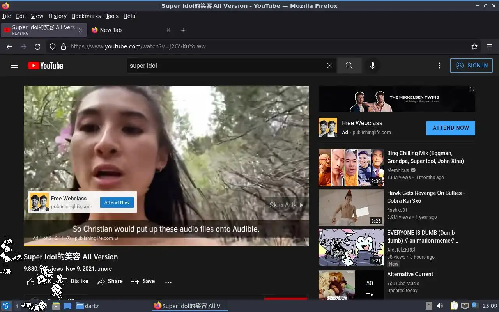This screenshot has height=312, width=499.
Task: Open the Help menu
Action: coord(129,16)
